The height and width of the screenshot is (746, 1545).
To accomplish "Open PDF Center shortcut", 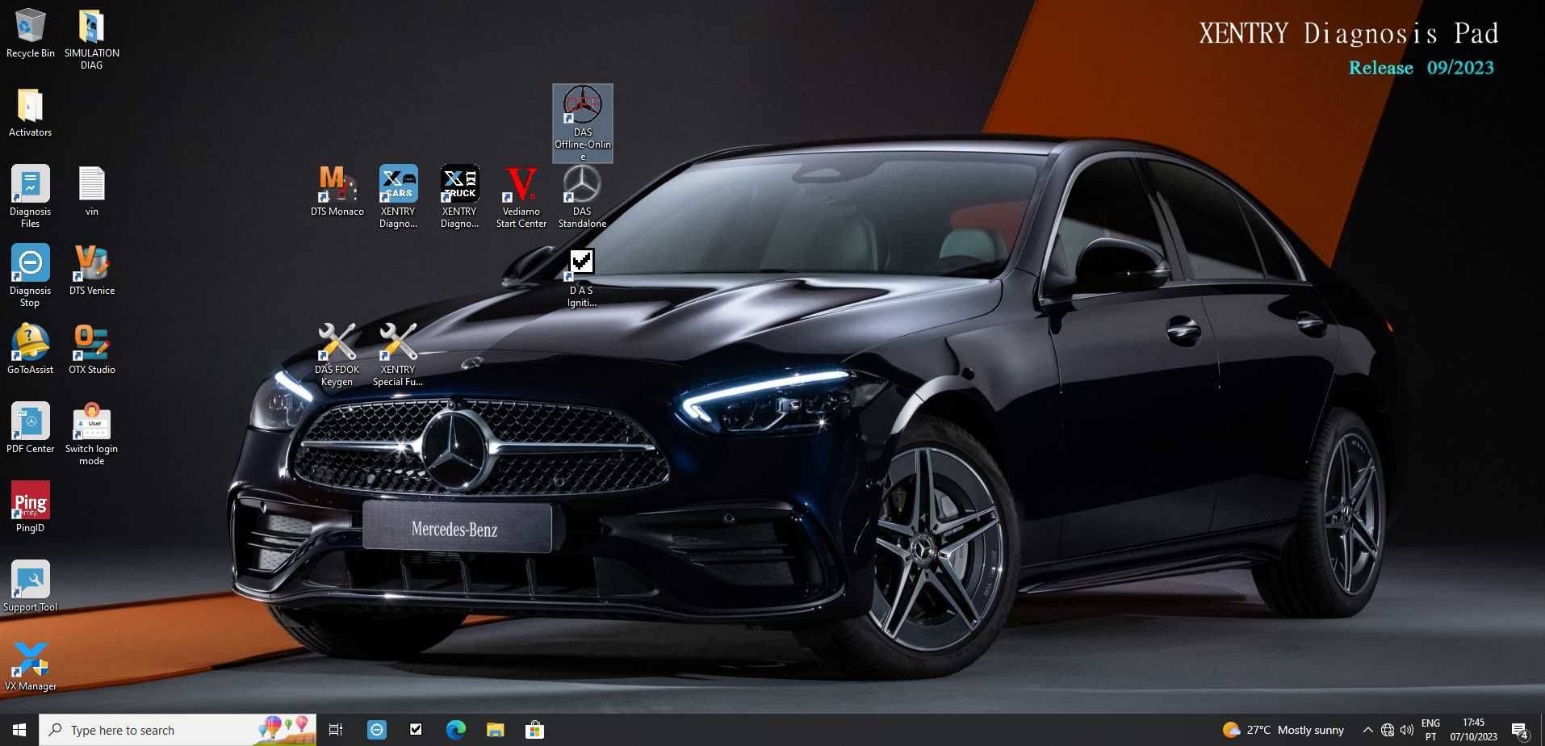I will [x=31, y=428].
